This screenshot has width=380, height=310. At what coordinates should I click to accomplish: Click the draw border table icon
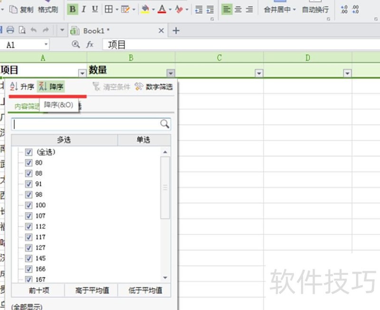pos(125,9)
